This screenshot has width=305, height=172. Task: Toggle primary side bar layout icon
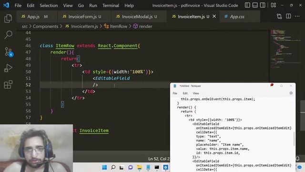(x=247, y=5)
